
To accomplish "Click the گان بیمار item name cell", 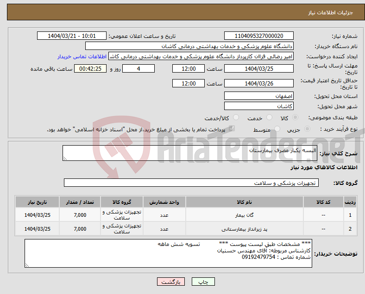I will click(245, 215).
